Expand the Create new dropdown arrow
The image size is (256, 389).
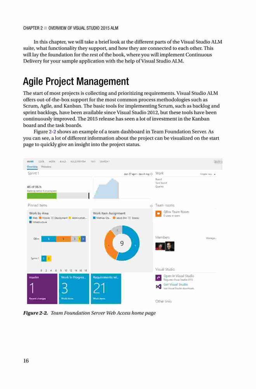[x=214, y=174]
